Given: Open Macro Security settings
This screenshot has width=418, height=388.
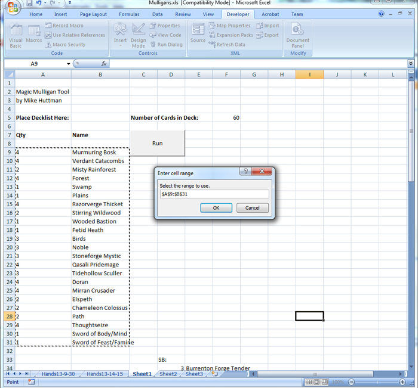Looking at the screenshot, I should click(65, 45).
